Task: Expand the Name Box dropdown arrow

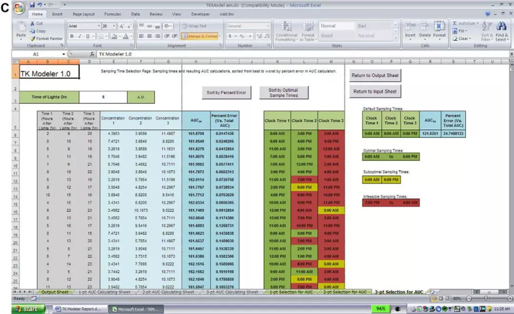Action: point(64,54)
